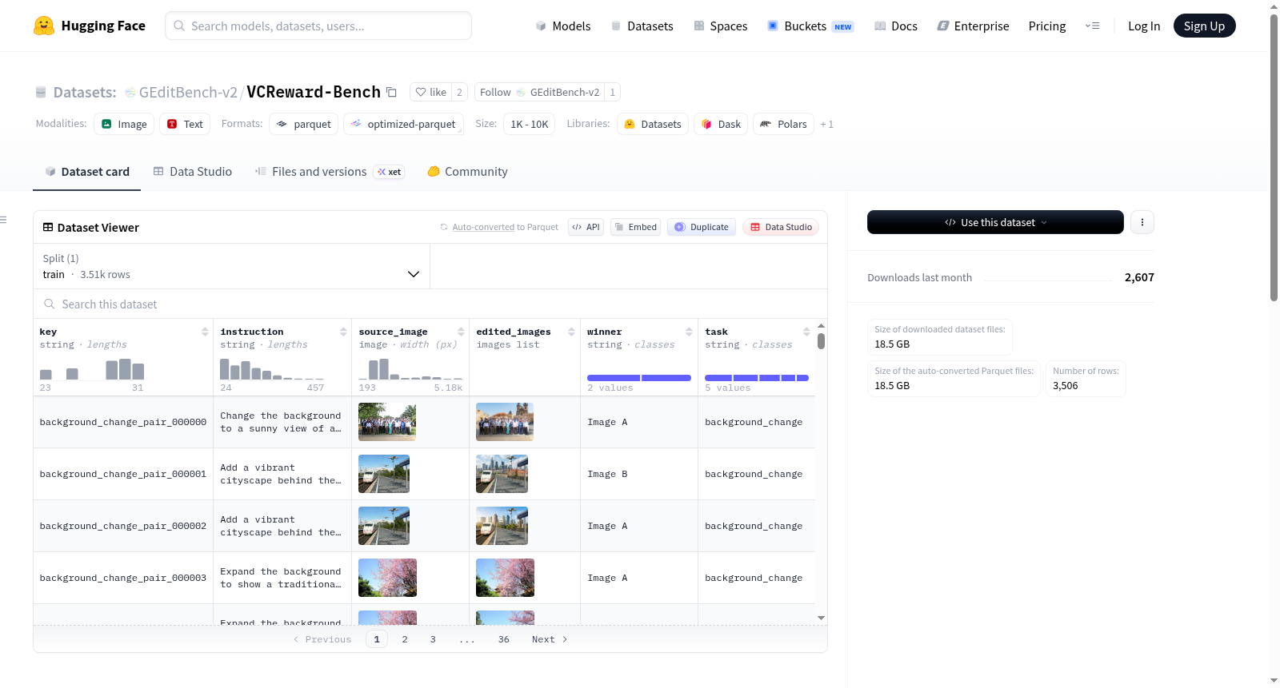Show the +1 more libraries
The height and width of the screenshot is (688, 1280).
coord(827,124)
